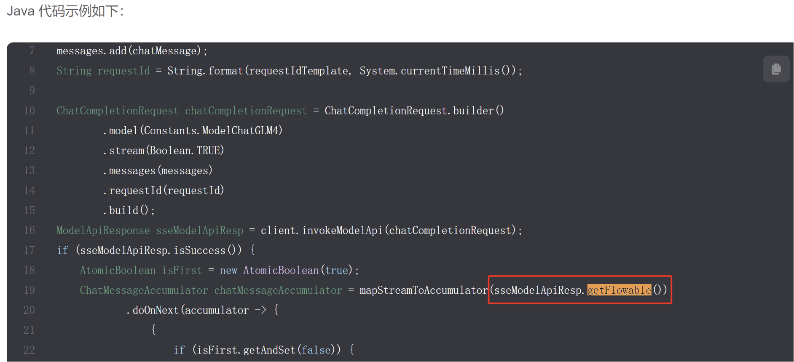Click '.doOnNext(accumulator -> {' on line 20
The image size is (794, 362).
pos(203,310)
